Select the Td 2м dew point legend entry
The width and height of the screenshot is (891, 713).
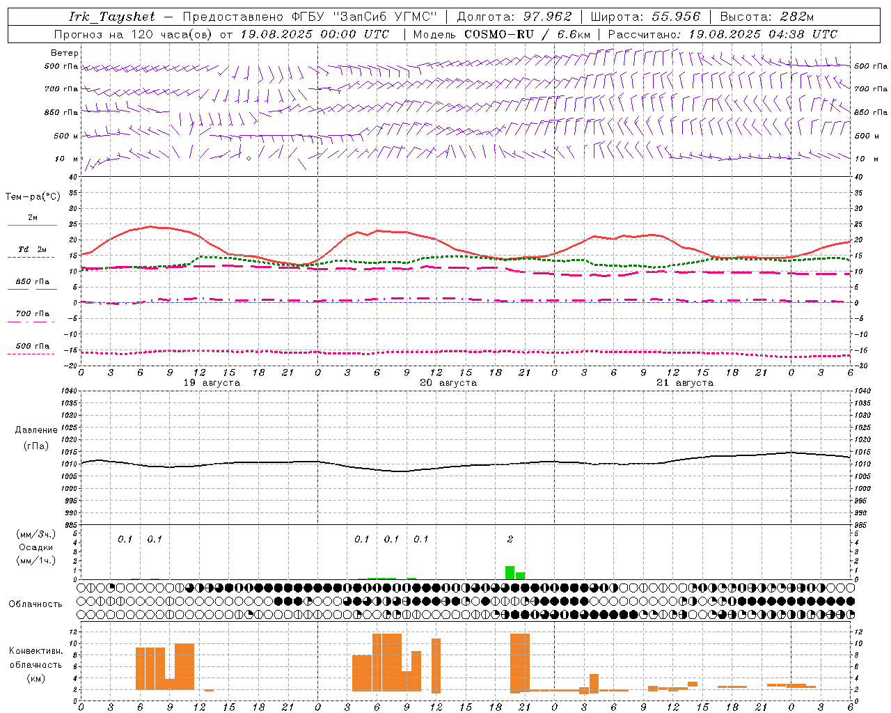33,249
